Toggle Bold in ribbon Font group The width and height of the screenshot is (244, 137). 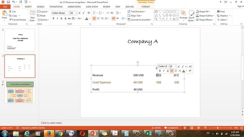click(53, 19)
